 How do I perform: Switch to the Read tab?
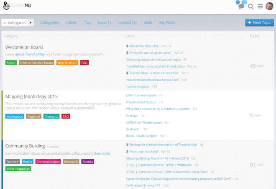coord(148,23)
